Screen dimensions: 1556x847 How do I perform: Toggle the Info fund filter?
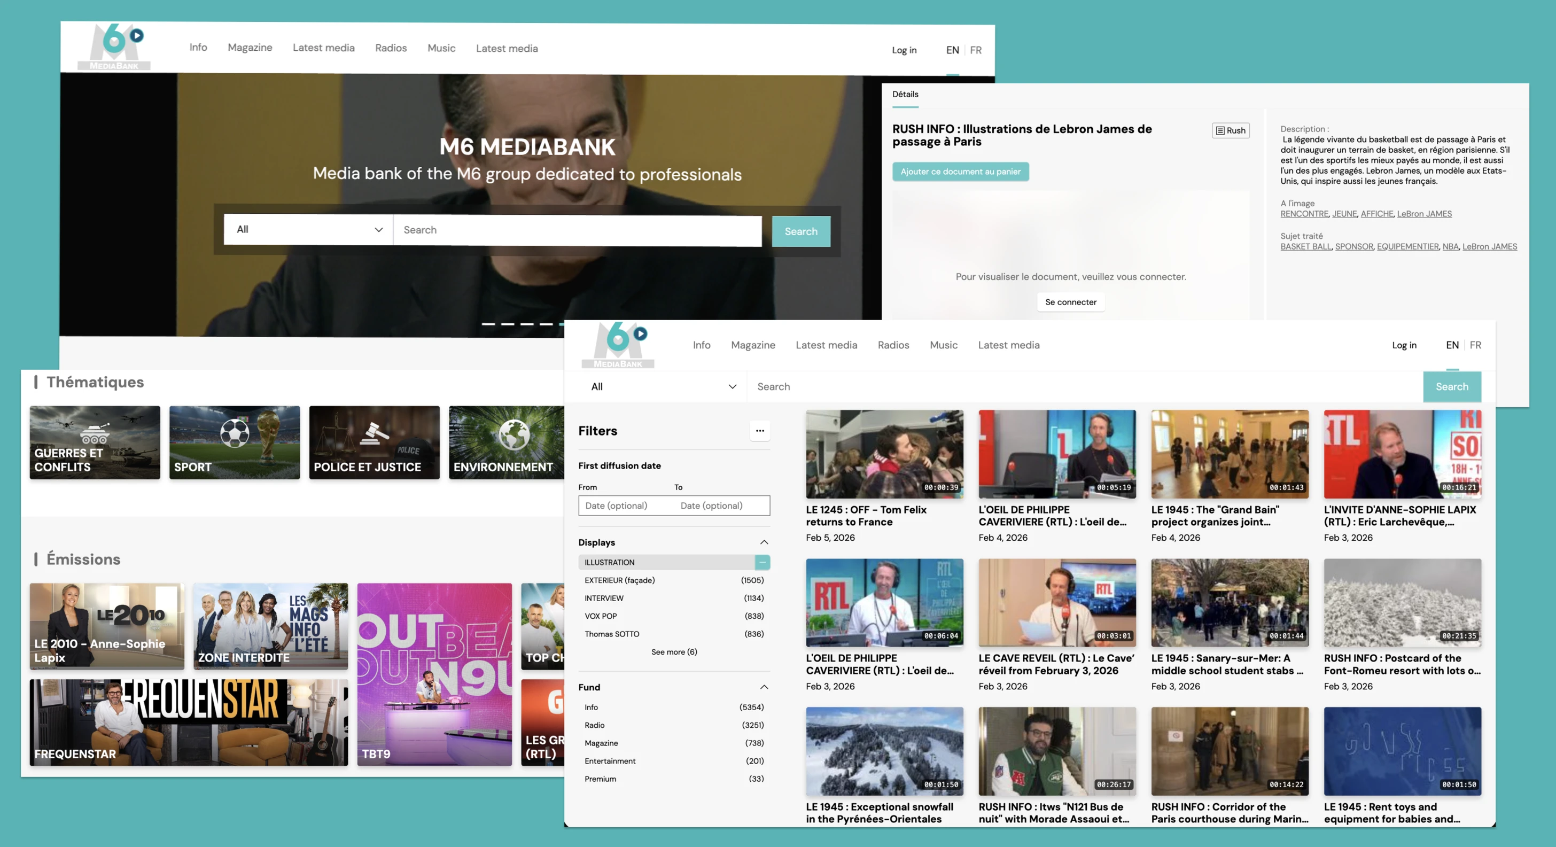674,708
